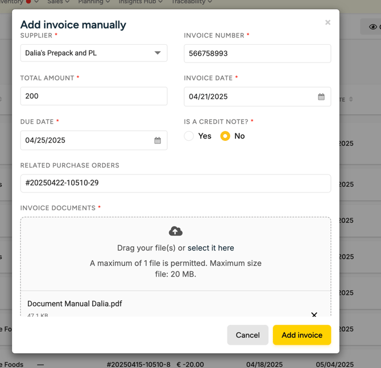This screenshot has height=368, width=381.
Task: Select No for credit note
Action: (225, 136)
